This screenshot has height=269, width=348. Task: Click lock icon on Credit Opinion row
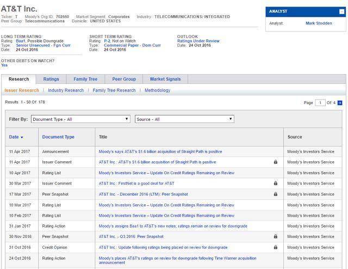pyautogui.click(x=276, y=247)
